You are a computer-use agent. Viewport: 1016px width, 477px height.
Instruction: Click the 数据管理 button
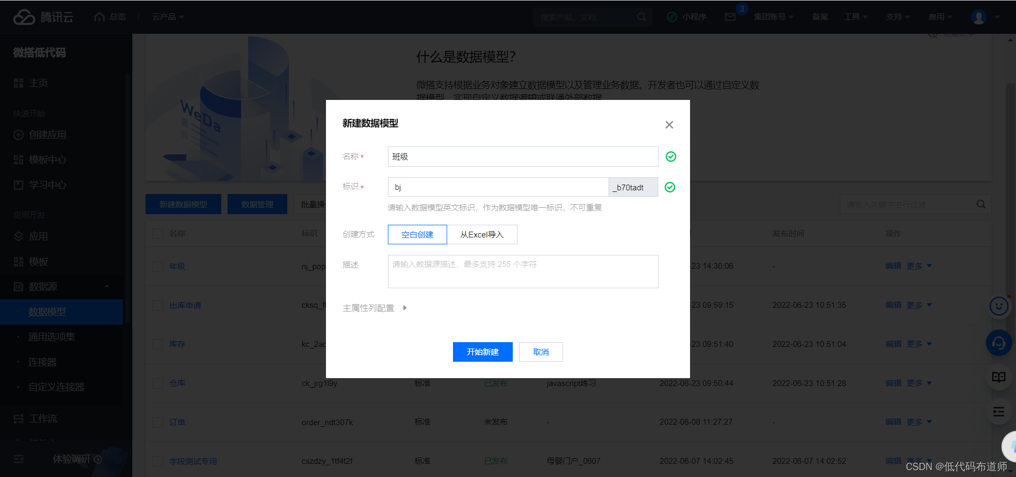(x=257, y=204)
